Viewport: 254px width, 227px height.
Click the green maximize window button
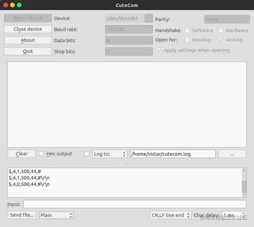click(19, 5)
